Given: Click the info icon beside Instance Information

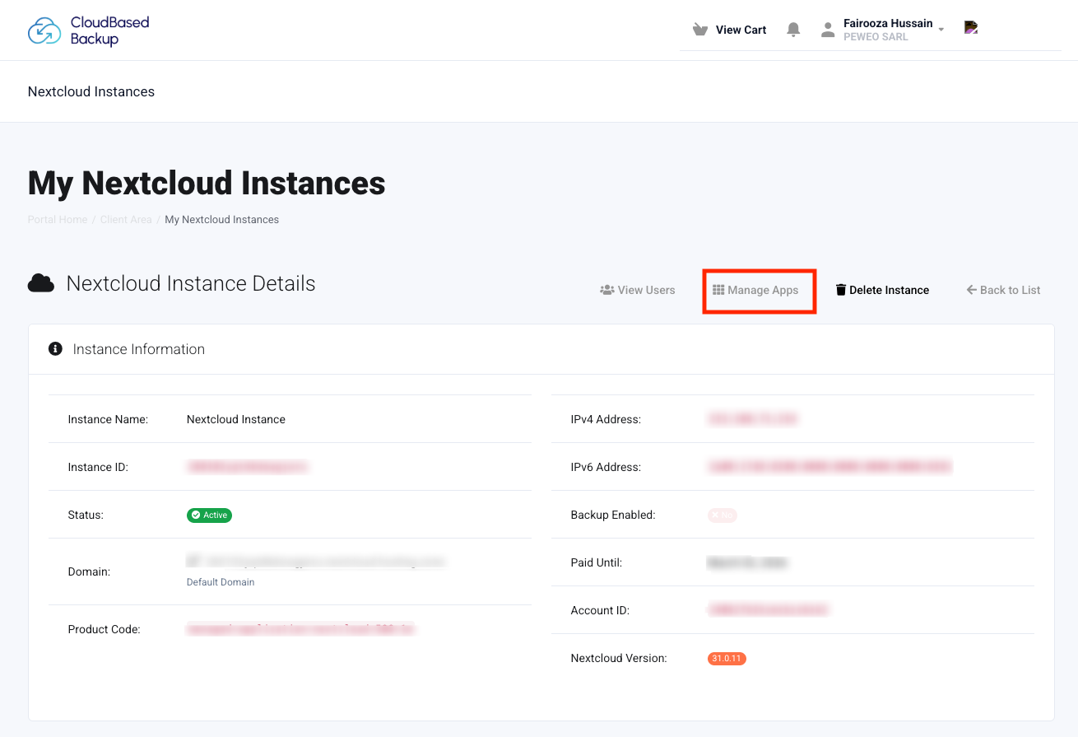Looking at the screenshot, I should pyautogui.click(x=54, y=348).
